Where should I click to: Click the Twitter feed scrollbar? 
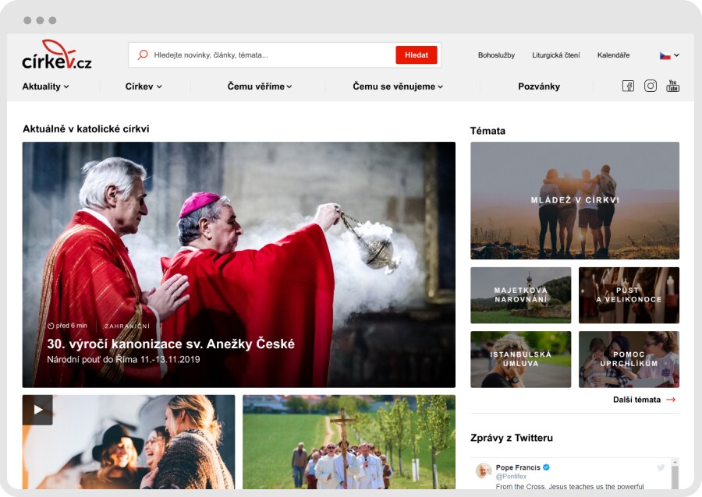pos(675,474)
